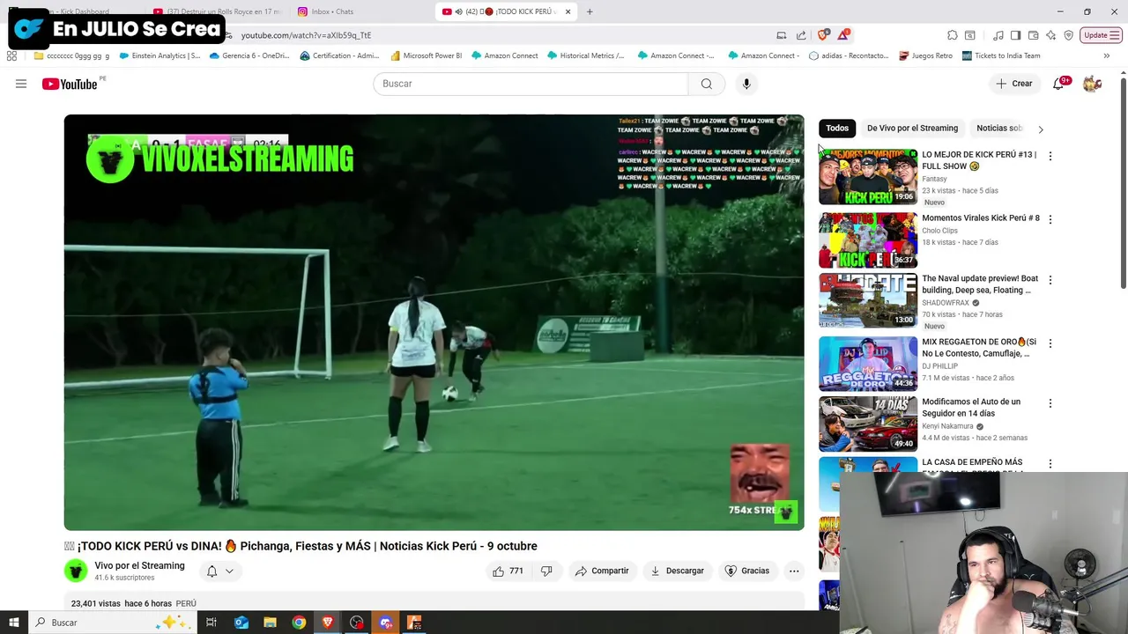Click the Descargar button
1128x634 pixels.
tap(677, 571)
